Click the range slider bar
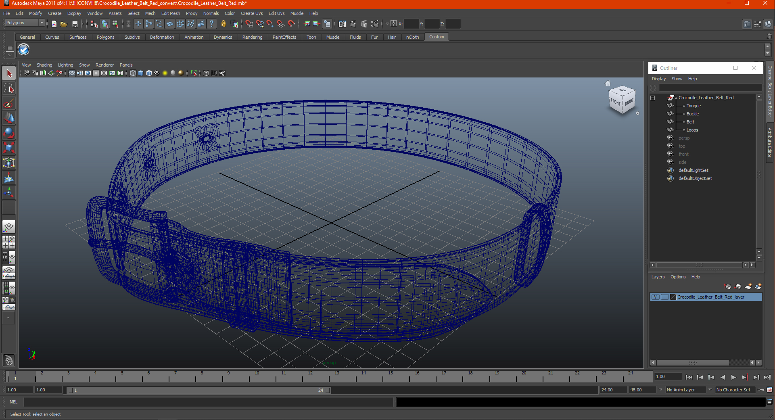The height and width of the screenshot is (420, 775). [x=198, y=390]
